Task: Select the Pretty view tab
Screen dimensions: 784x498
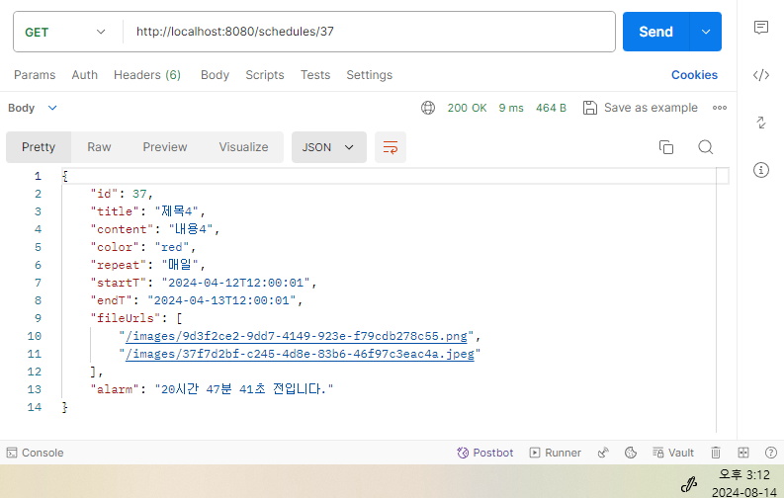Action: (x=39, y=147)
